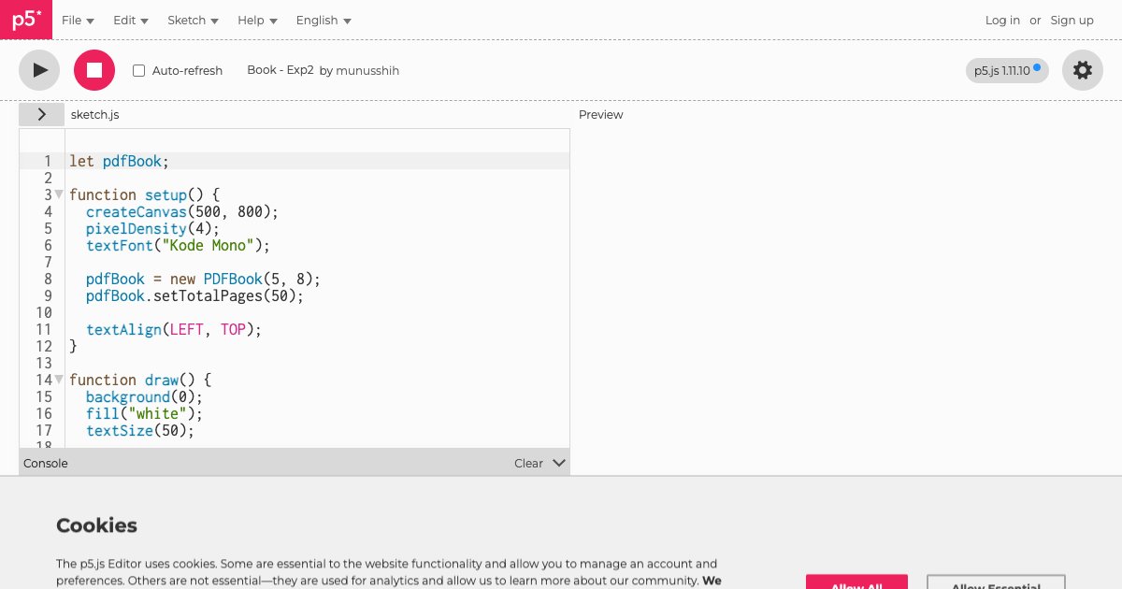The image size is (1122, 589).
Task: Click the p5* logo home icon
Action: (x=26, y=20)
